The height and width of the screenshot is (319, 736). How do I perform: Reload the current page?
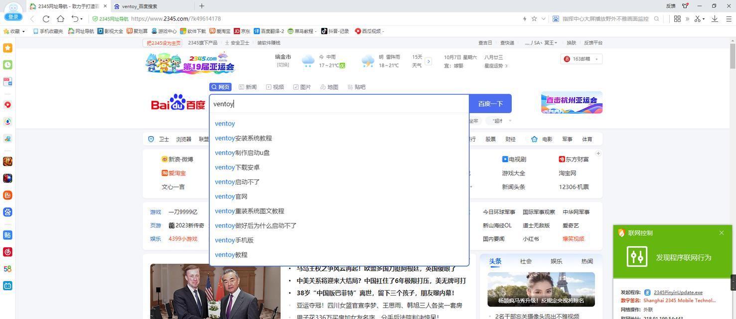tap(46, 19)
